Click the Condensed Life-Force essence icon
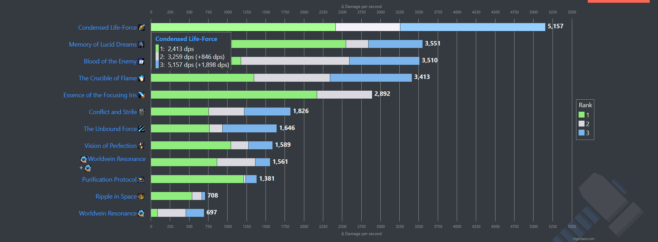The height and width of the screenshot is (242, 658). (141, 28)
